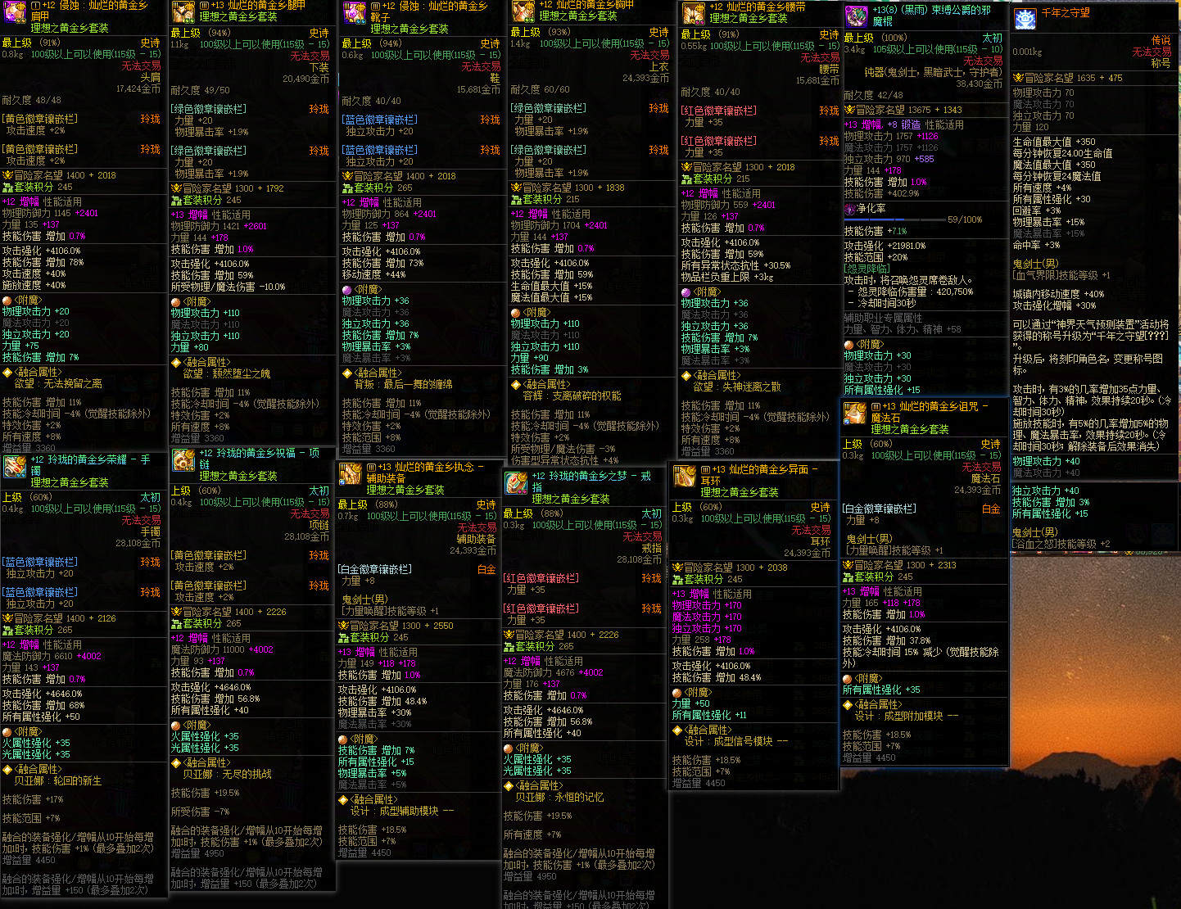1181x909 pixels.
Task: Click the text 冒险家名望 1300 + 2038
Action: click(x=735, y=568)
